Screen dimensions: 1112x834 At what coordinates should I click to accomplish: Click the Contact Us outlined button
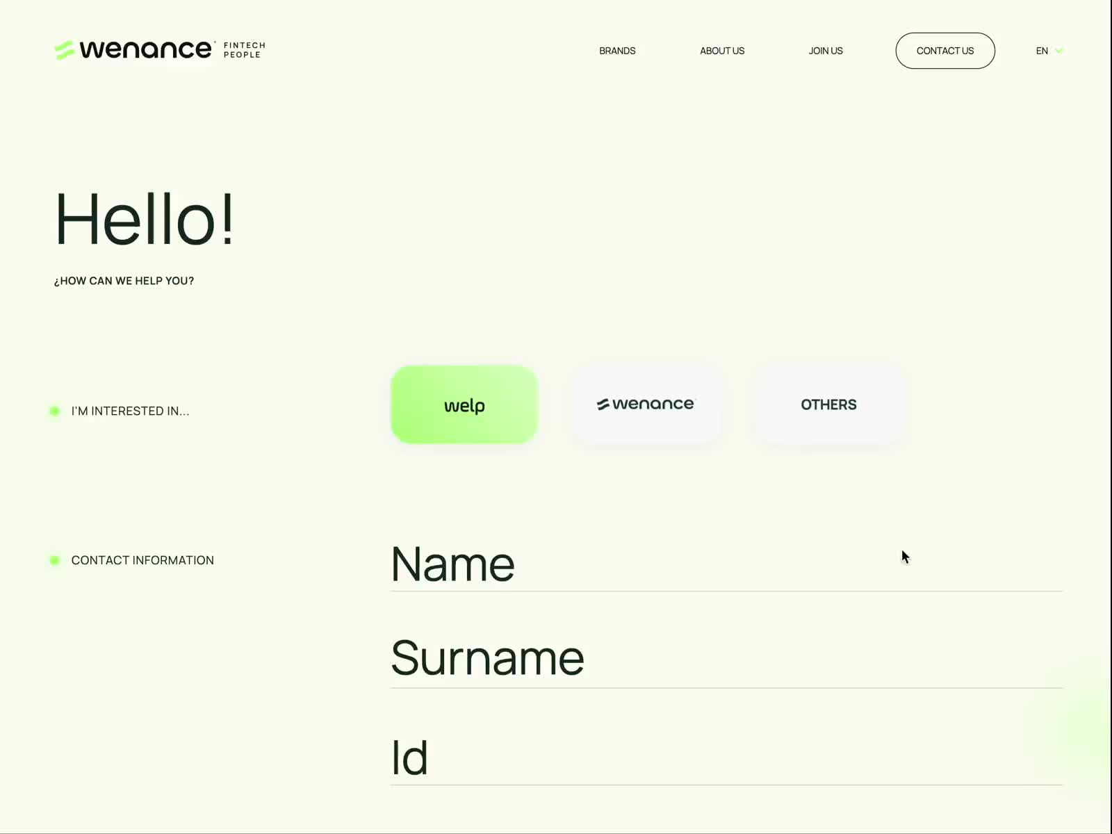coord(945,51)
